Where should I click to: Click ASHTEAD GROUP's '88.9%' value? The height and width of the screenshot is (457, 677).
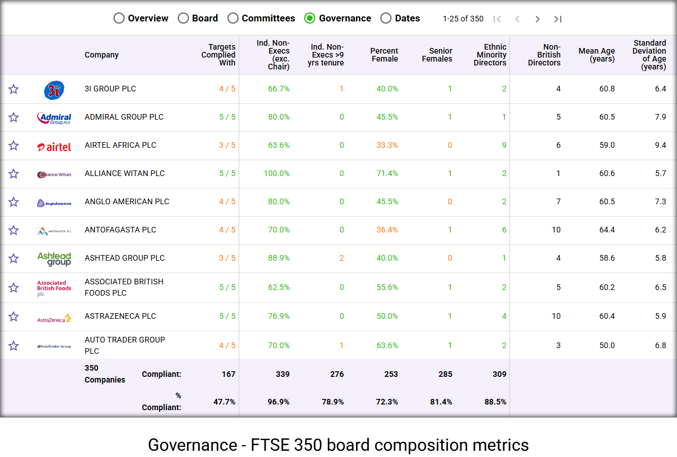[x=279, y=258]
